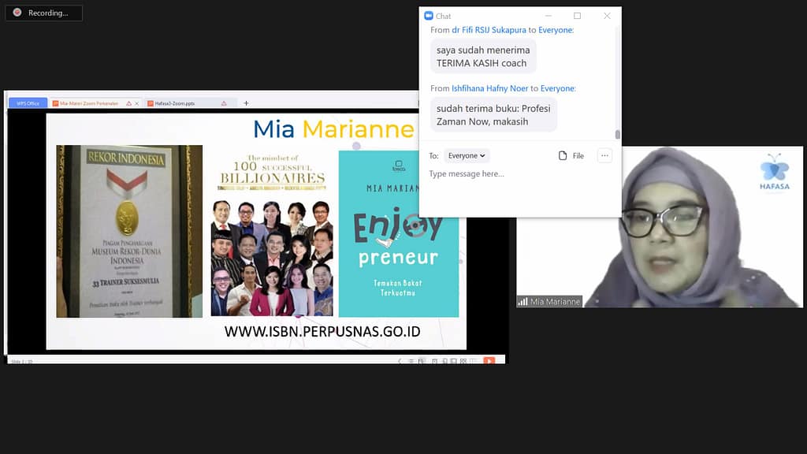The image size is (807, 454).
Task: Click the Mia Marianne name label on video
Action: (x=555, y=302)
